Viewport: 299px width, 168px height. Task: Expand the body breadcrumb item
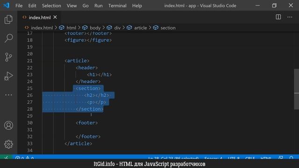(95, 28)
